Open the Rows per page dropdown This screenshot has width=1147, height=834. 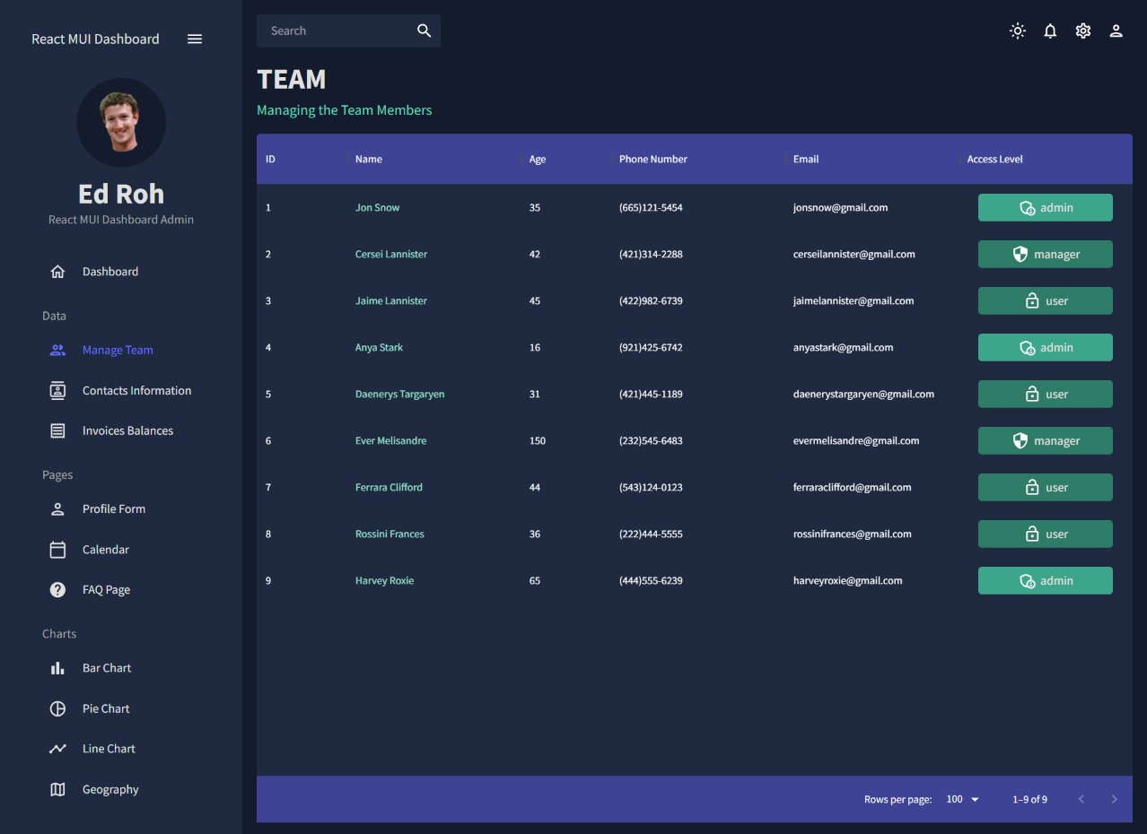tap(962, 799)
